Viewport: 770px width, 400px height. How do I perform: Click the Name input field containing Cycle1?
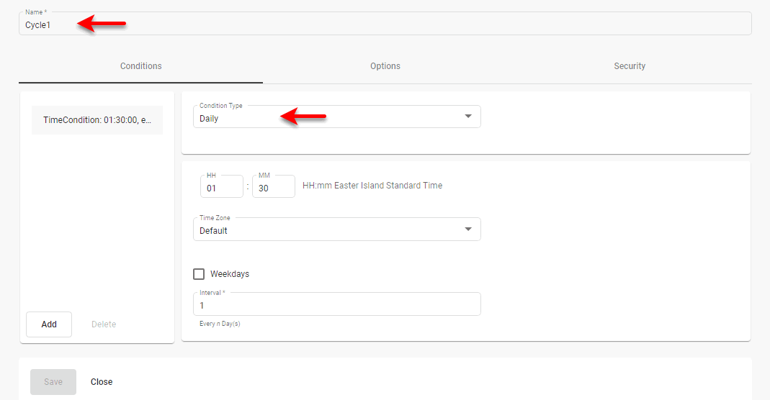click(385, 24)
